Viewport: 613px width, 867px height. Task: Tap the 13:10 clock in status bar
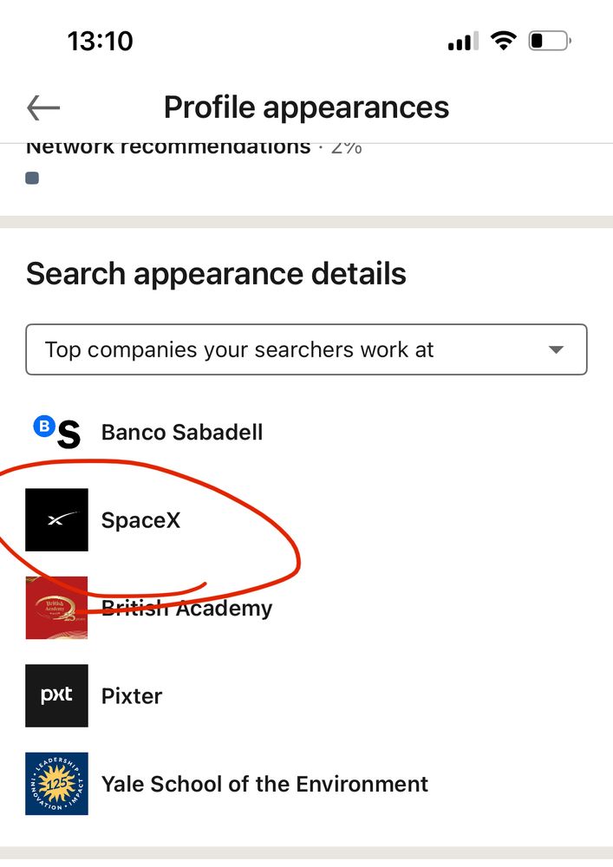pos(101,40)
